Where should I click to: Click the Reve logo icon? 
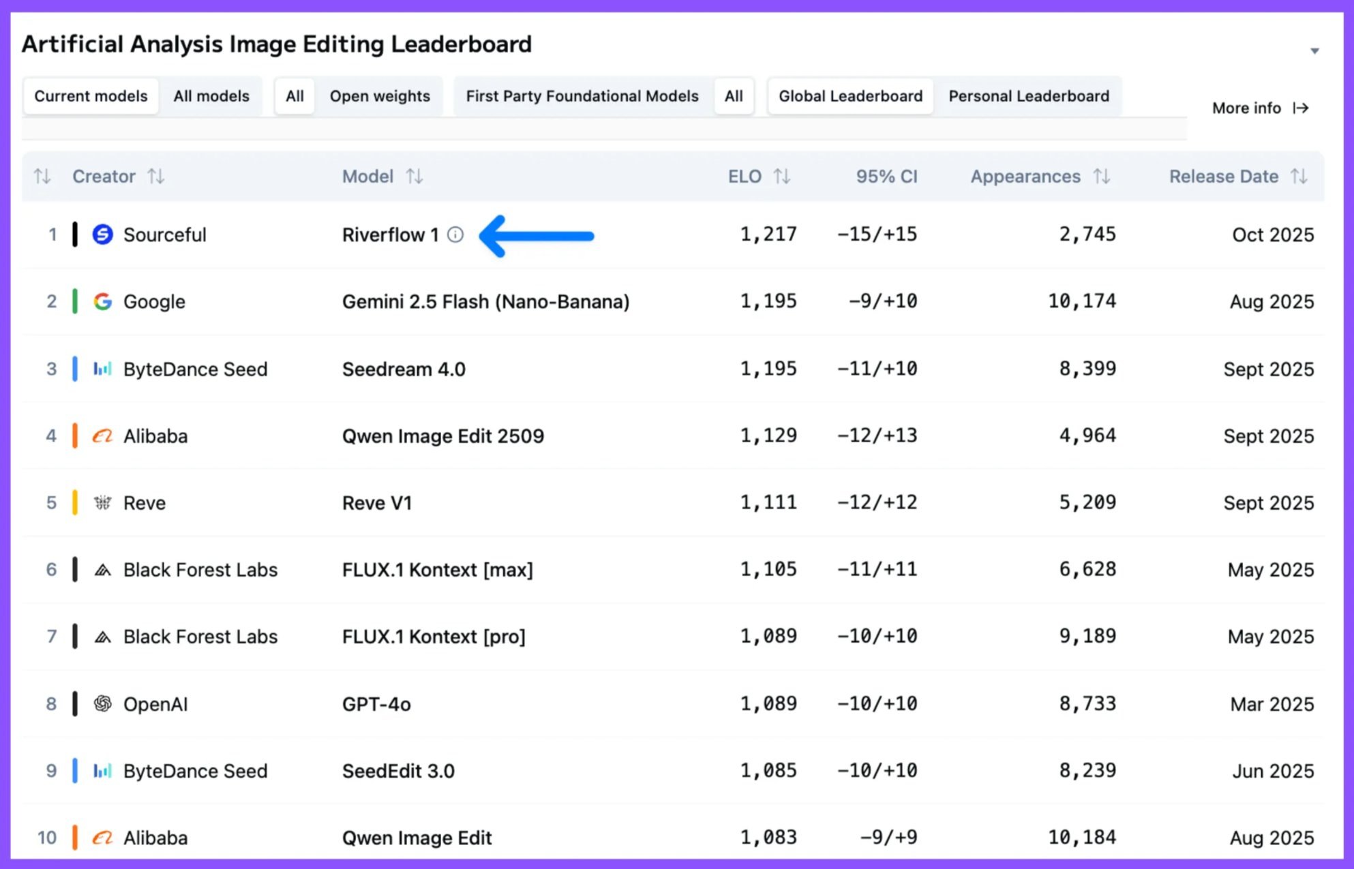click(x=102, y=503)
